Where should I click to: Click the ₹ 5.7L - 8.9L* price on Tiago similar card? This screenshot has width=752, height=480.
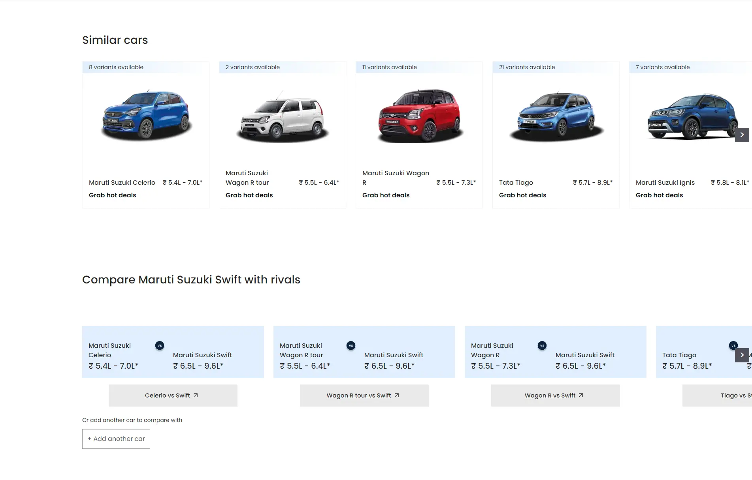pyautogui.click(x=593, y=182)
